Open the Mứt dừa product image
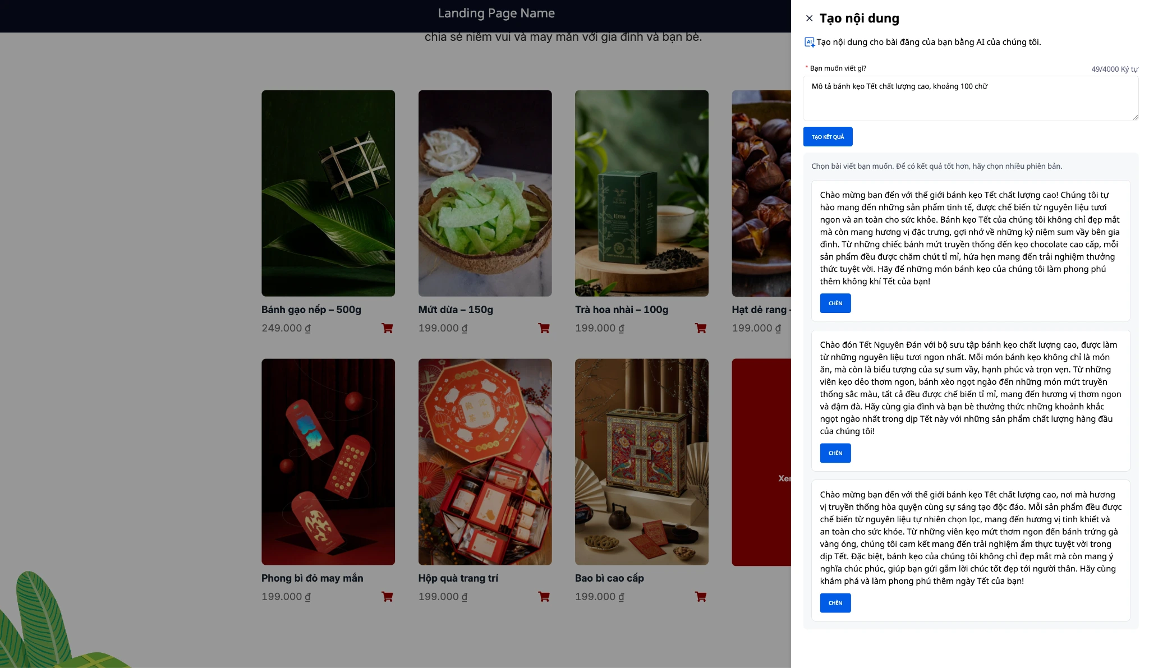The image size is (1149, 668). click(x=485, y=194)
